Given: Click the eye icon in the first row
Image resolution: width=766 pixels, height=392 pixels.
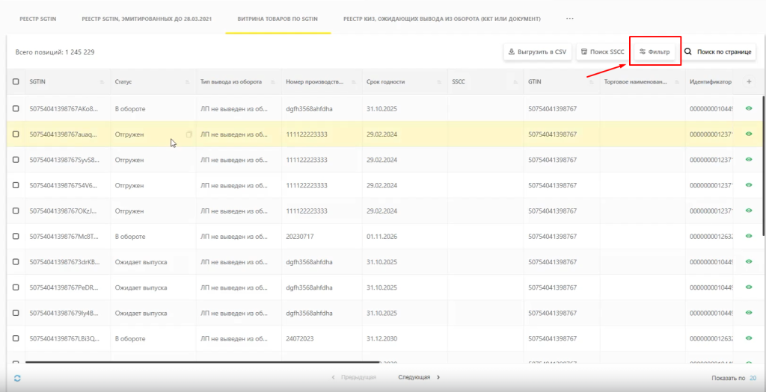Looking at the screenshot, I should click(x=749, y=109).
